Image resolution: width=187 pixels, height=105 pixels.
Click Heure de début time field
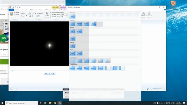64,15
